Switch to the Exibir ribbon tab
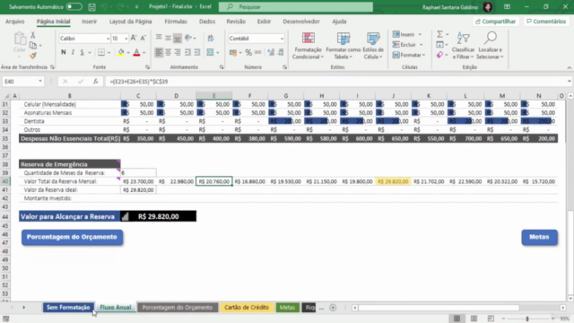This screenshot has width=574, height=323. (264, 22)
